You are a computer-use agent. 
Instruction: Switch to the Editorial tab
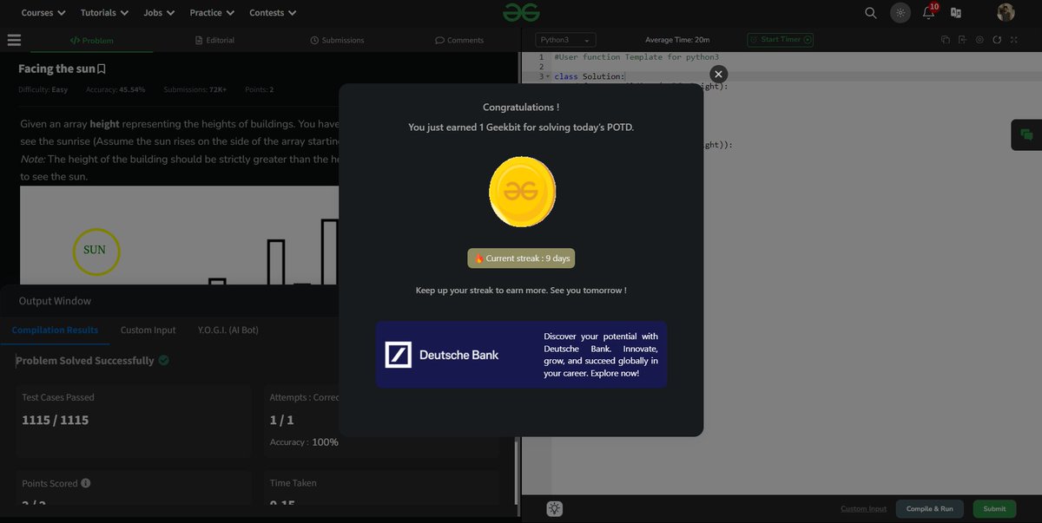tap(214, 40)
